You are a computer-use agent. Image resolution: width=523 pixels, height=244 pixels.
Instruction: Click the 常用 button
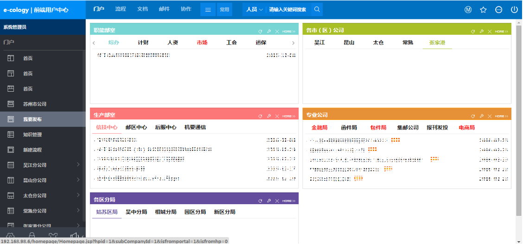coord(224,10)
